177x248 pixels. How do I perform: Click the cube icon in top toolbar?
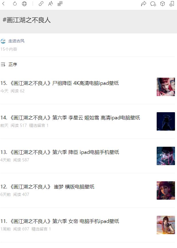[x=162, y=4]
